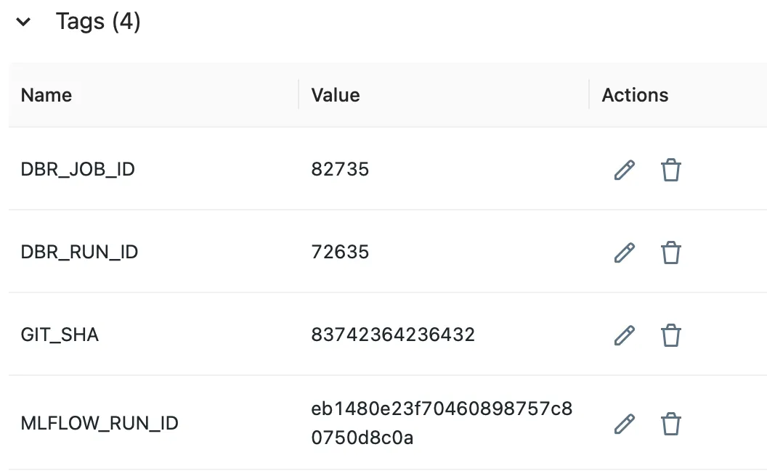The width and height of the screenshot is (767, 476).
Task: Click the MLFLOW_RUN_ID tag name
Action: click(x=100, y=423)
